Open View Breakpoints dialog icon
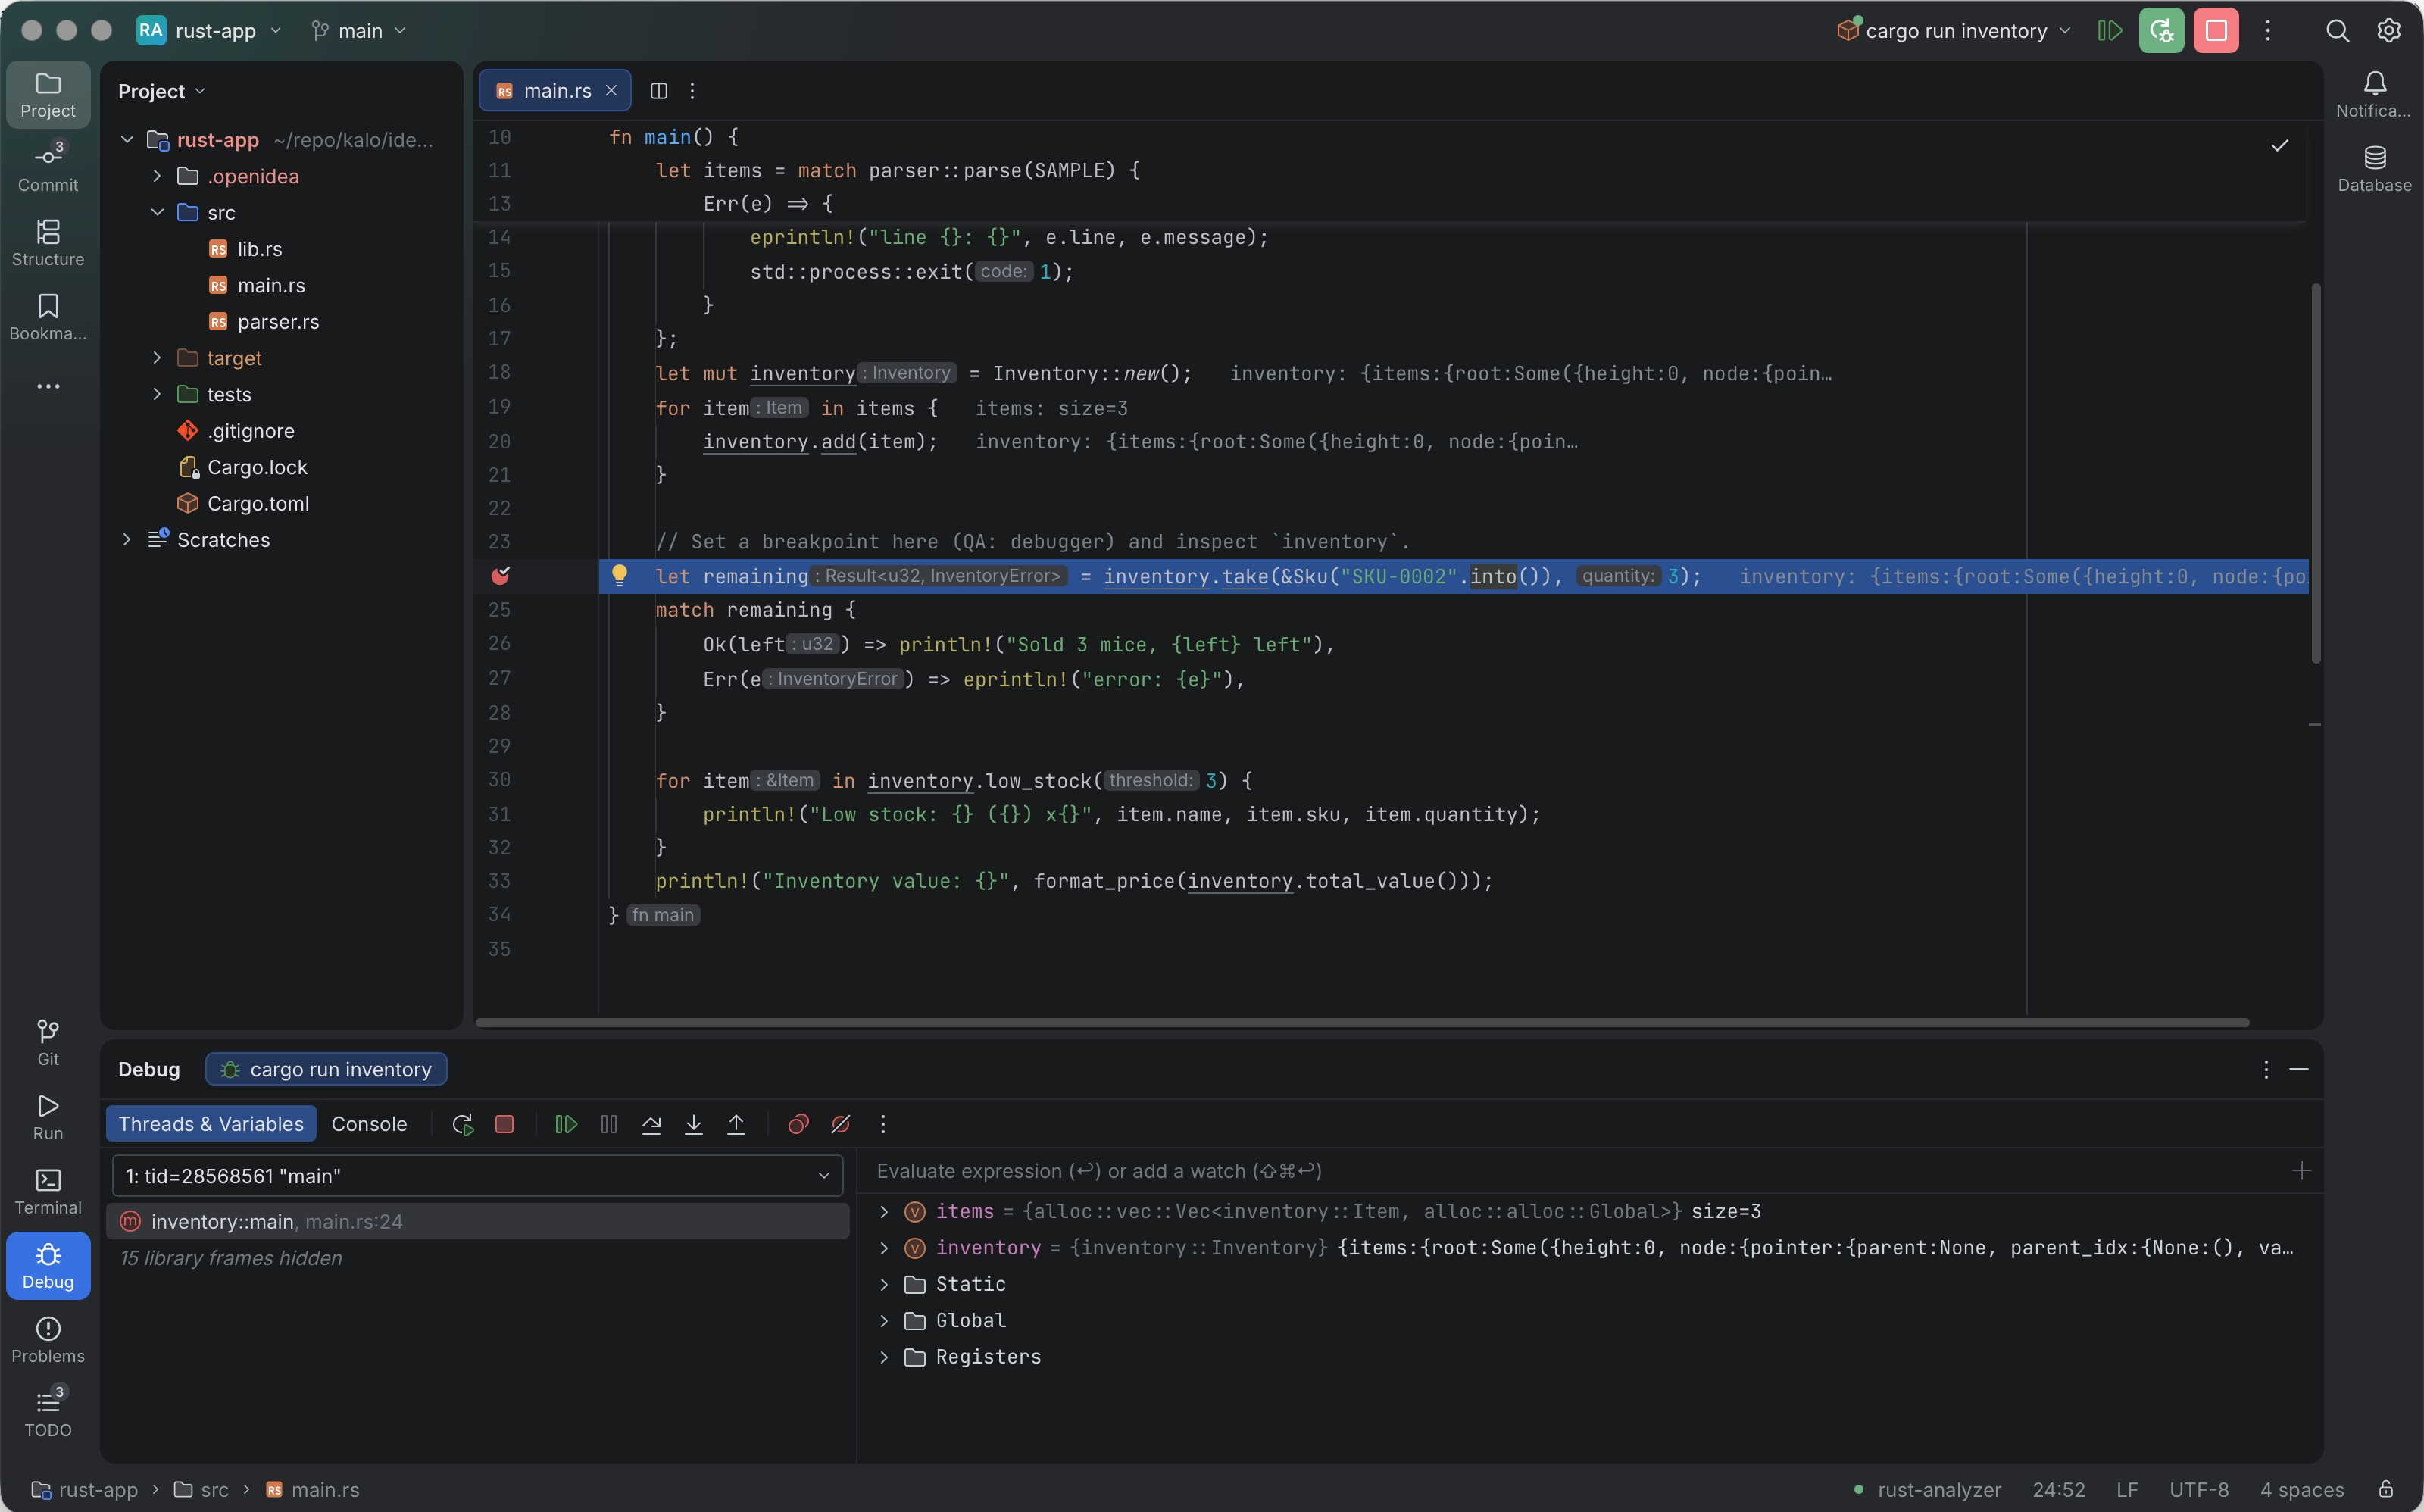The image size is (2424, 1512). point(798,1124)
